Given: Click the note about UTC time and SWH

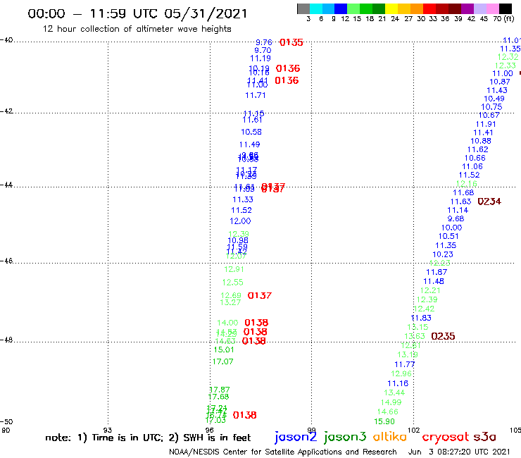Looking at the screenshot, I should click(x=148, y=438).
